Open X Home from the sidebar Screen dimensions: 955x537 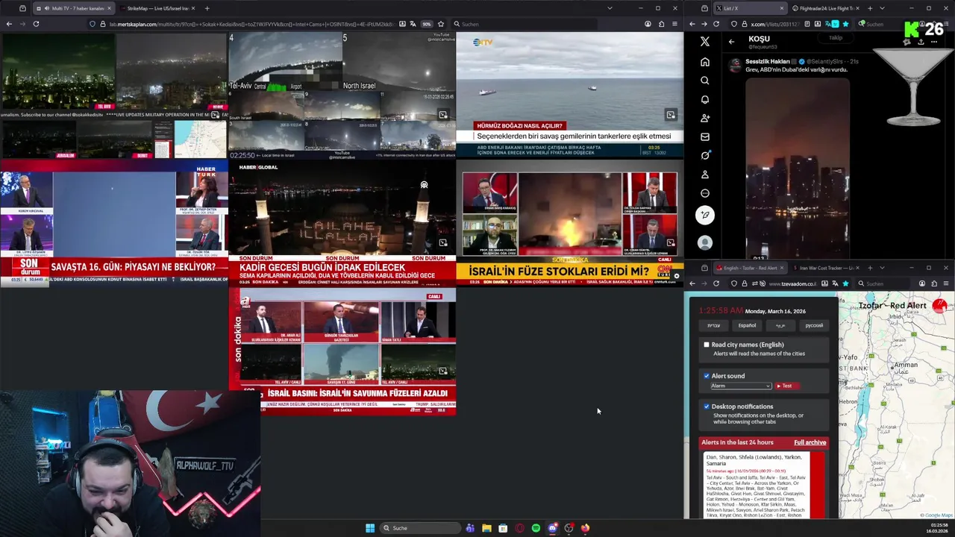[x=705, y=62]
